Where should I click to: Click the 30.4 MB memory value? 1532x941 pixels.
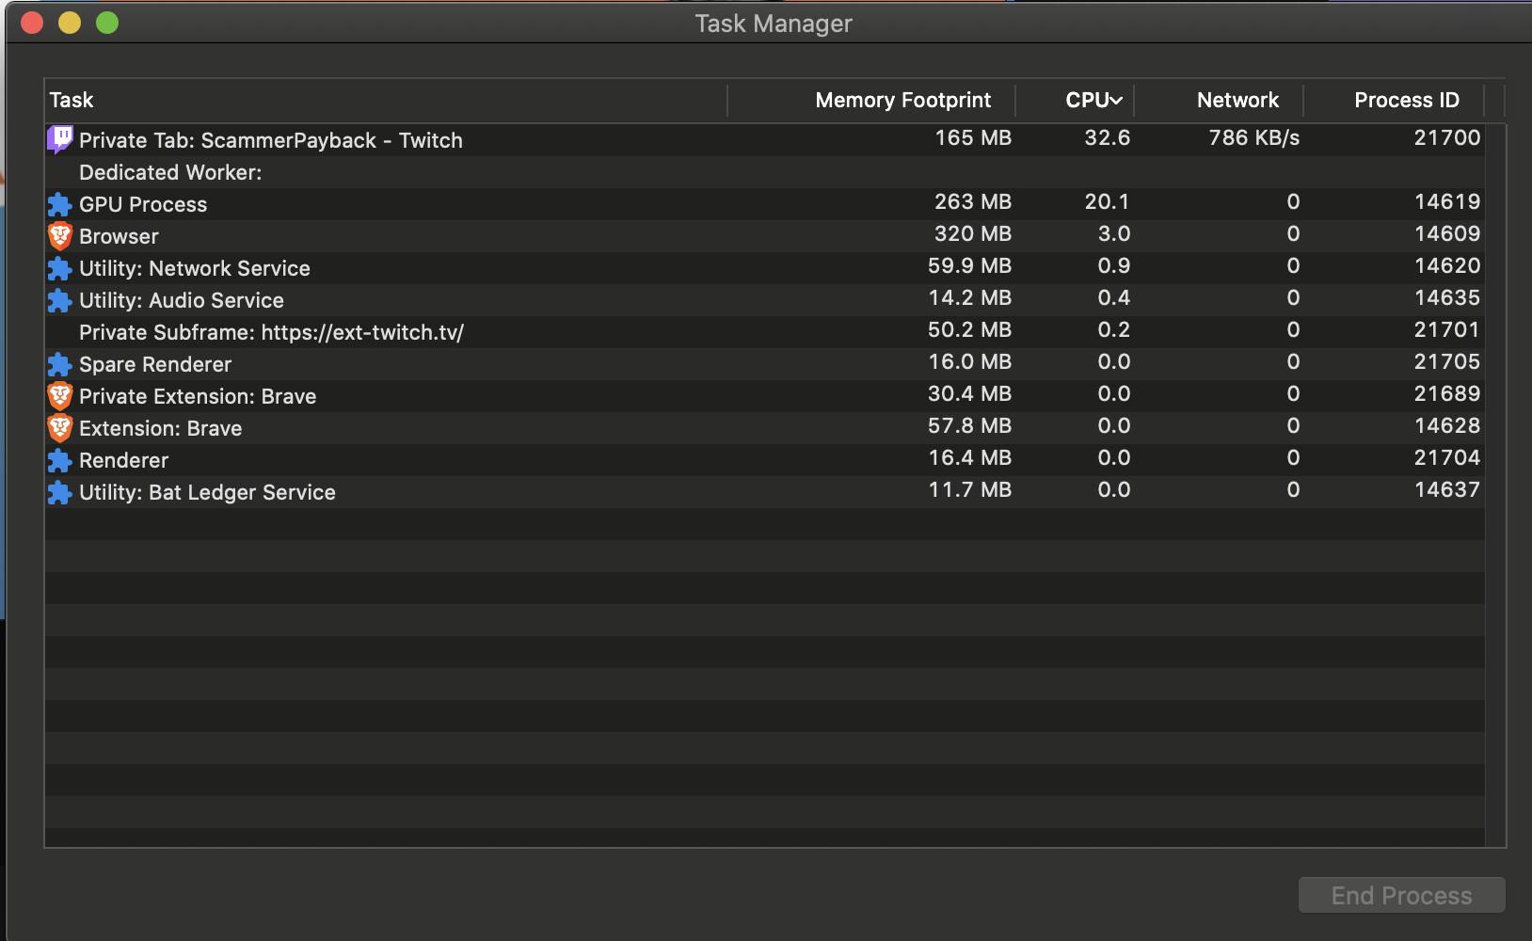(969, 393)
